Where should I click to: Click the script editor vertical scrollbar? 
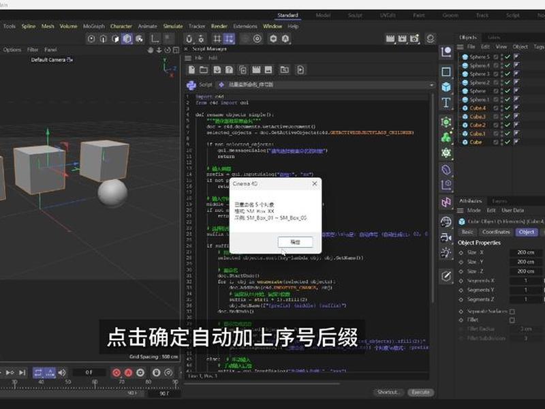(433, 198)
